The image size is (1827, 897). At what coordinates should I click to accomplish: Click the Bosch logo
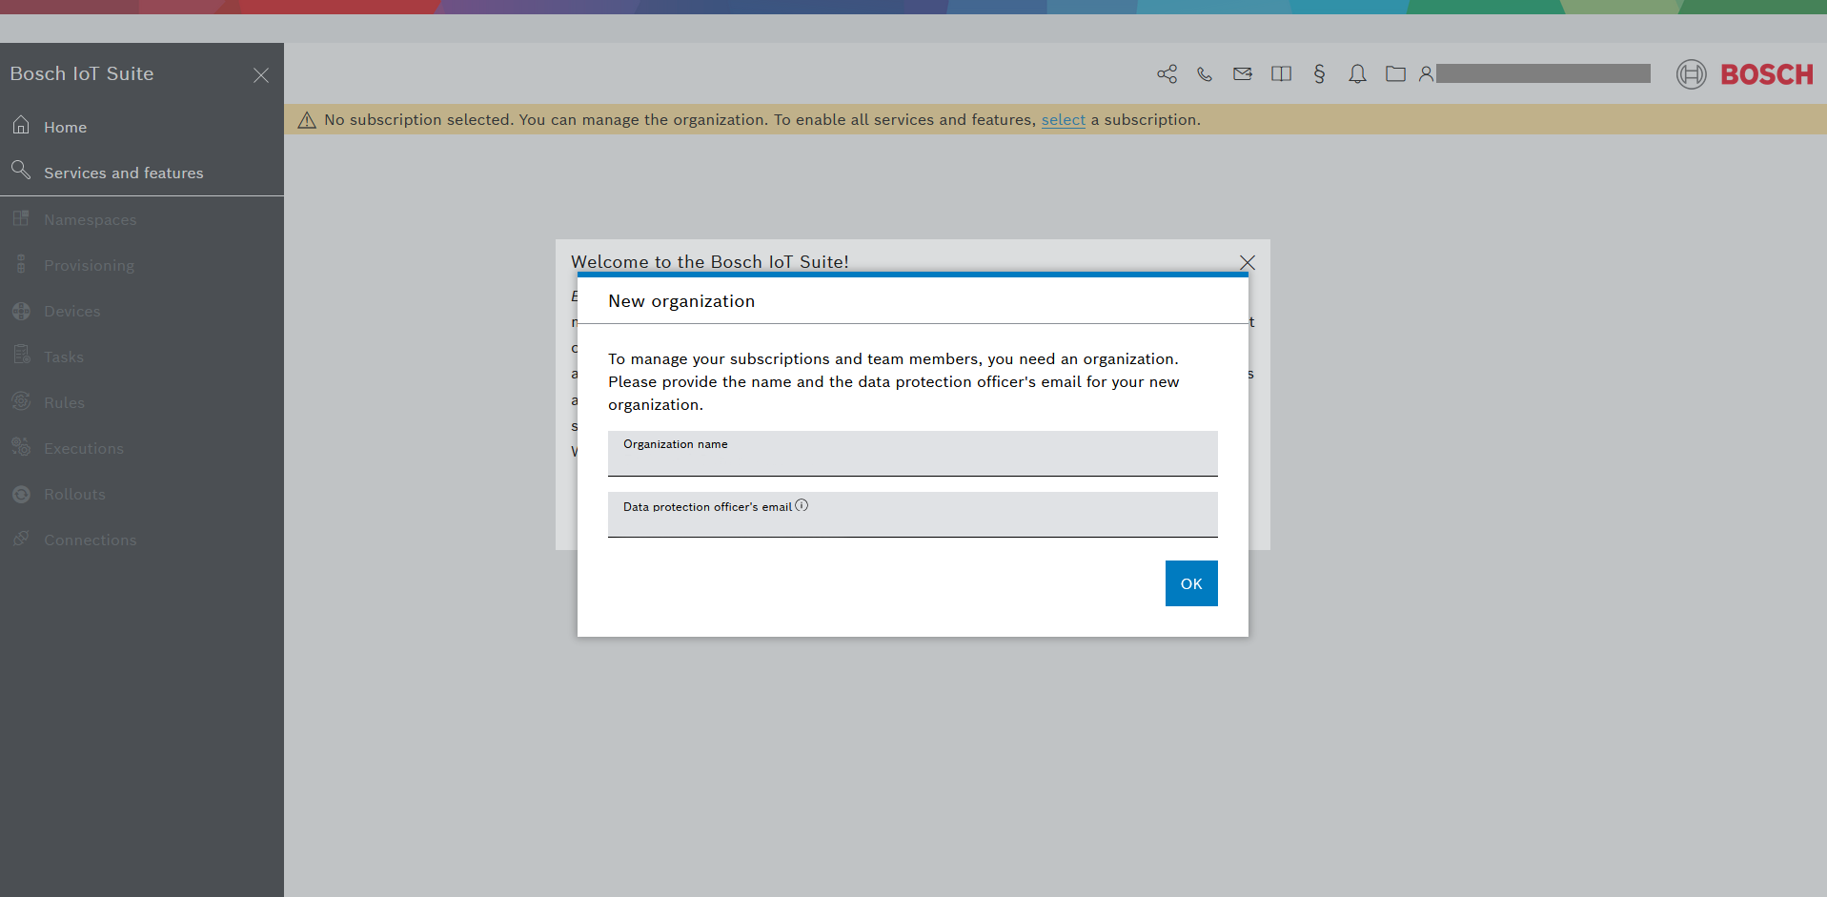click(x=1745, y=74)
